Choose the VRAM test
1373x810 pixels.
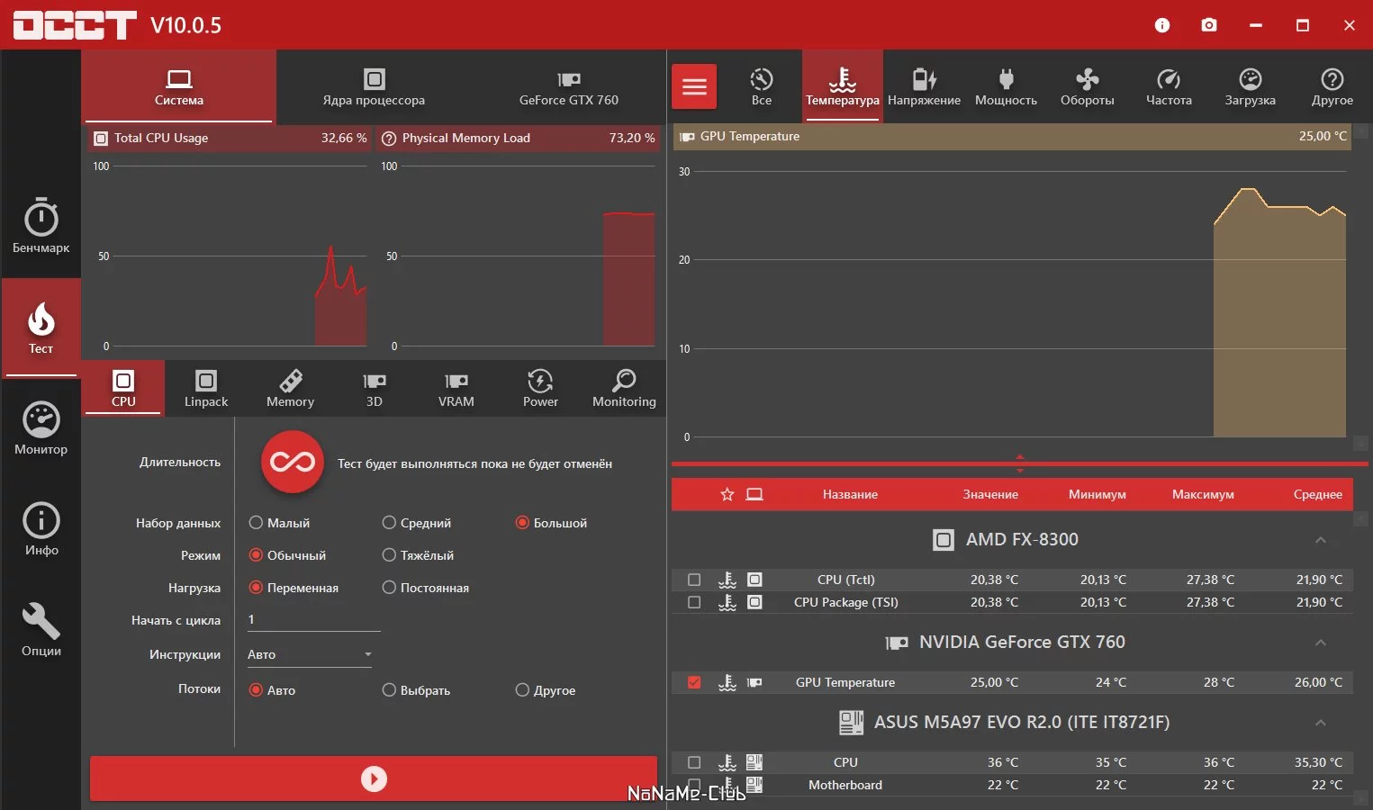click(456, 388)
